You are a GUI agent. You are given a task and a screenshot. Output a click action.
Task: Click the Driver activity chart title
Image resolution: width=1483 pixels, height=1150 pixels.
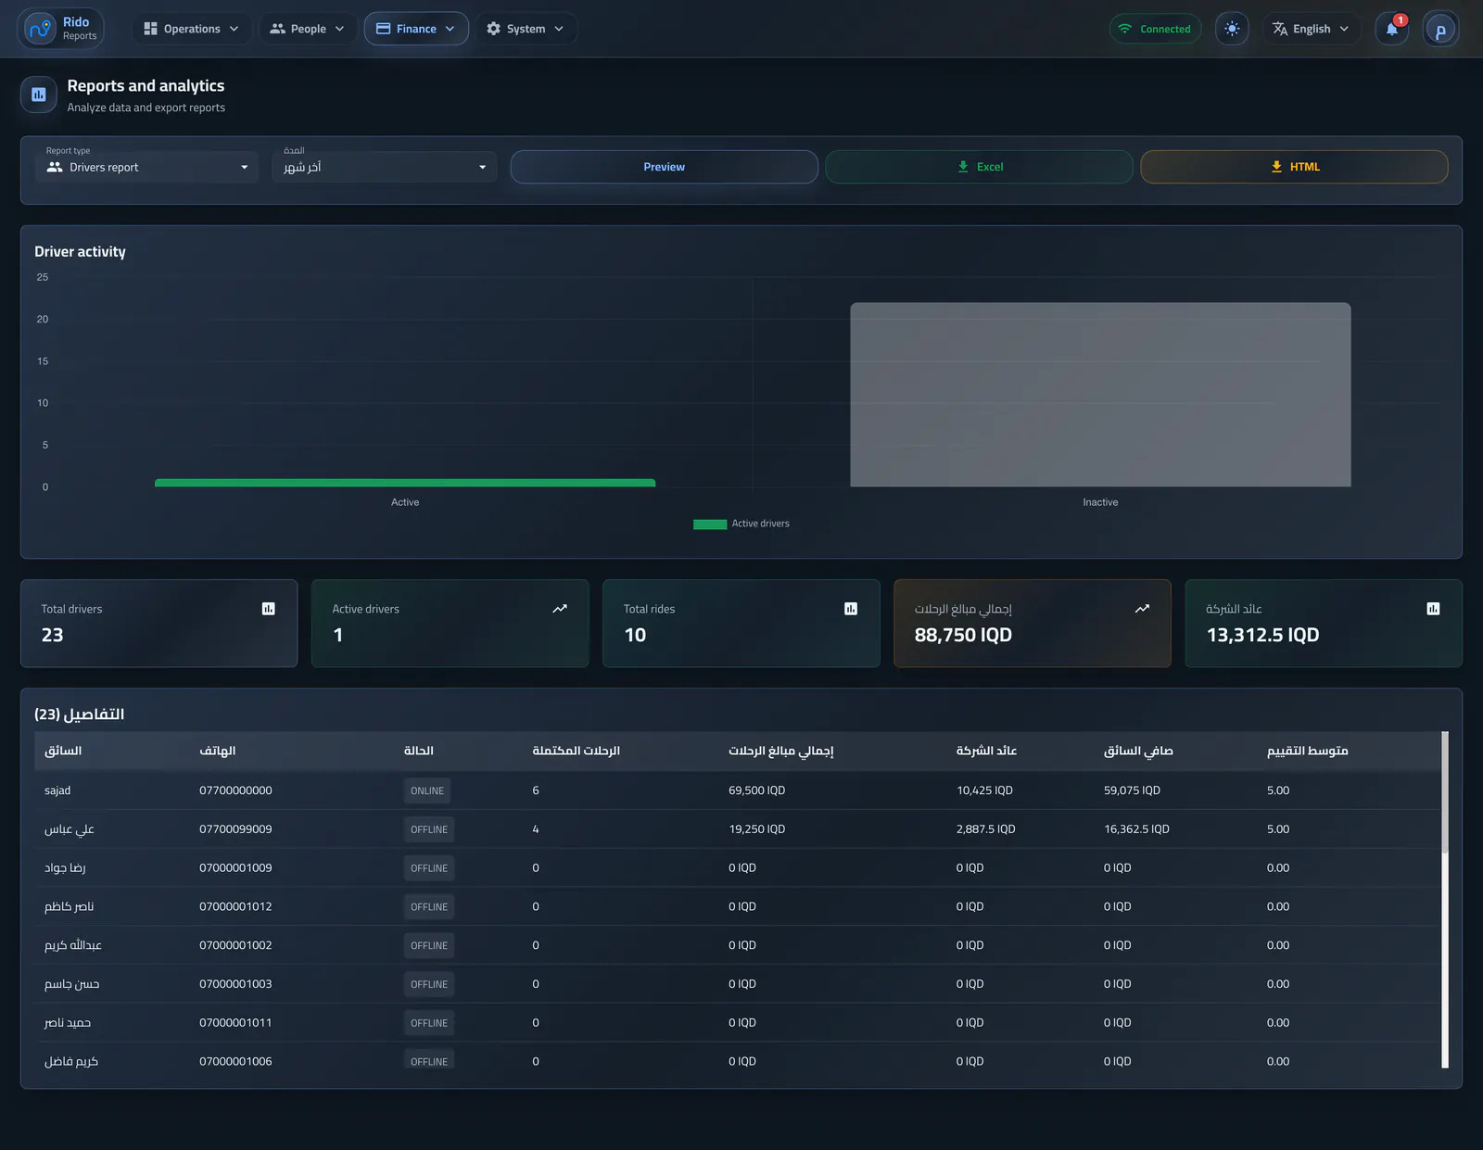click(80, 252)
